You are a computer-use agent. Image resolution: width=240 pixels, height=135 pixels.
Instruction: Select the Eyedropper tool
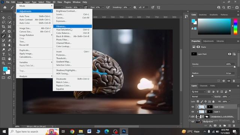pyautogui.click(x=3, y=31)
